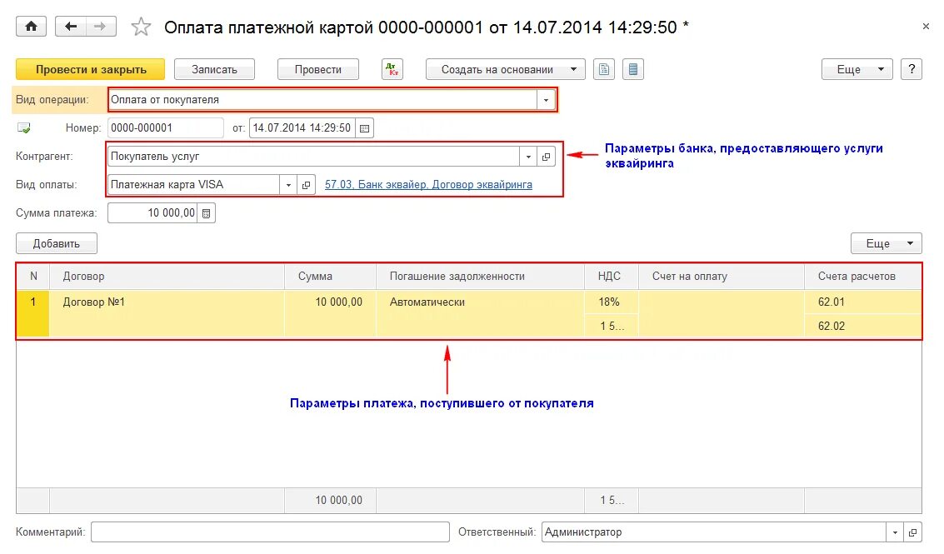Open selection form icon beside Контрагент field

click(x=546, y=156)
